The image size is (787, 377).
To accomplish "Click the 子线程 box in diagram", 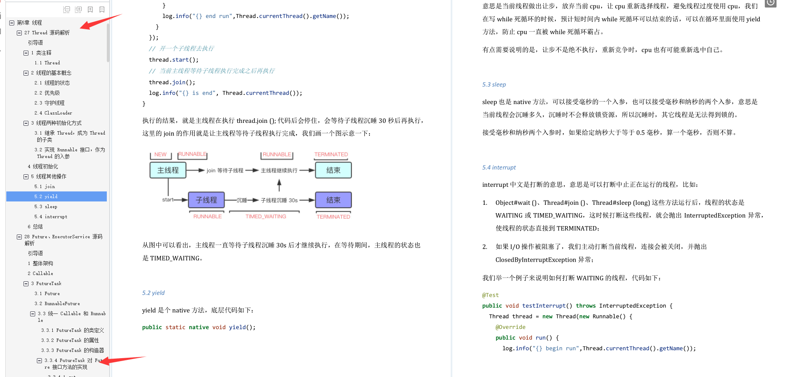I will click(206, 200).
